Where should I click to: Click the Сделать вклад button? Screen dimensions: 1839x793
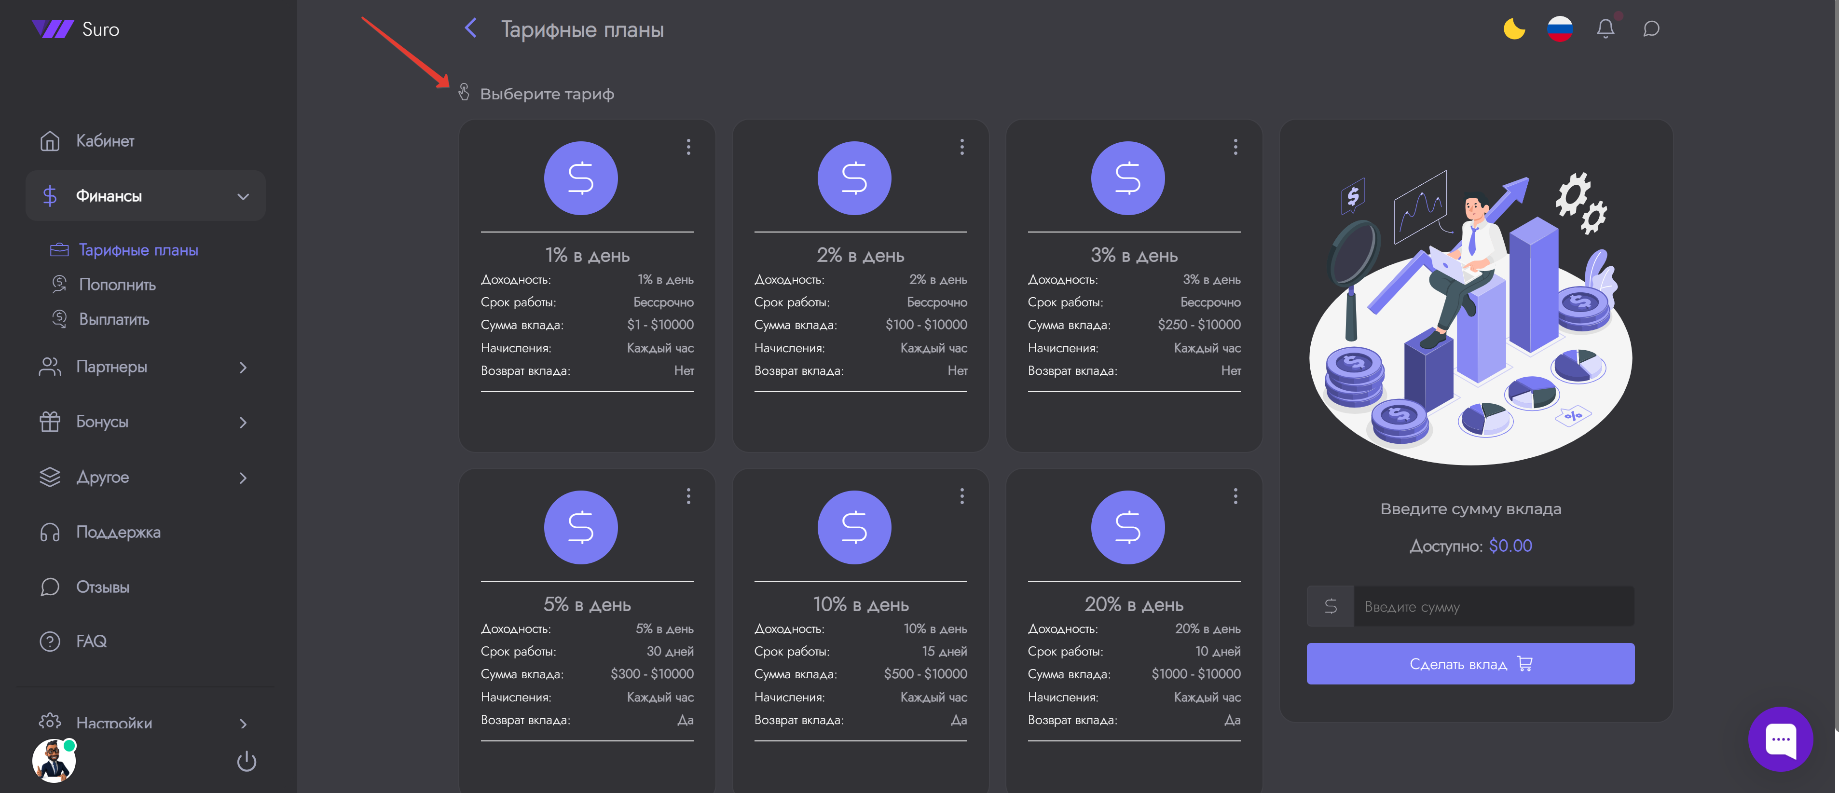1470,664
